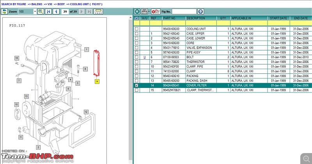The width and height of the screenshot is (312, 164).
Task: Click part callout 13 in diagram
Action: click(x=26, y=96)
